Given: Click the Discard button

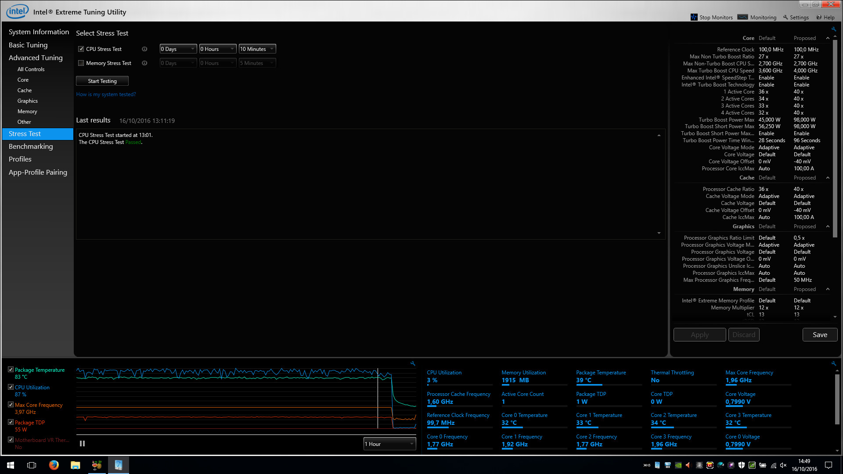Looking at the screenshot, I should click(x=744, y=335).
